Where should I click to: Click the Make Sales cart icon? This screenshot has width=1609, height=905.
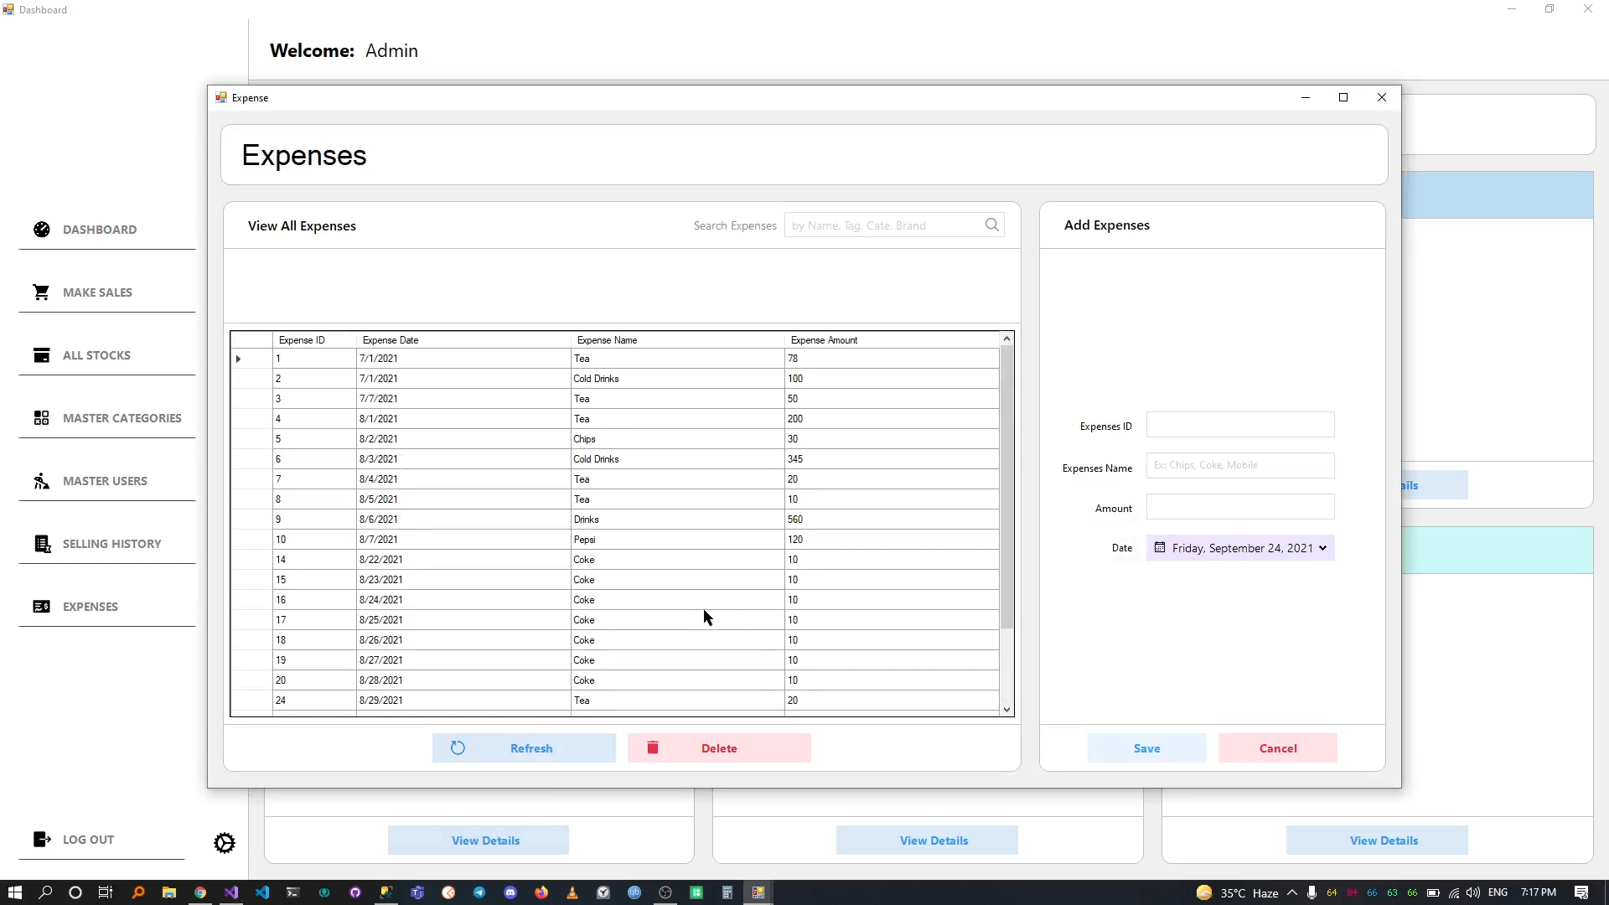41,292
